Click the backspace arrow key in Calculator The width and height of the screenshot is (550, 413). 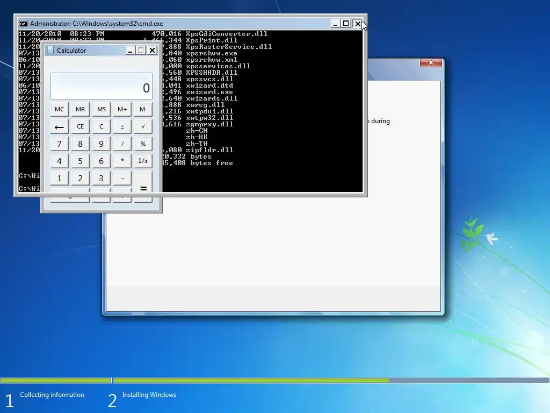59,126
